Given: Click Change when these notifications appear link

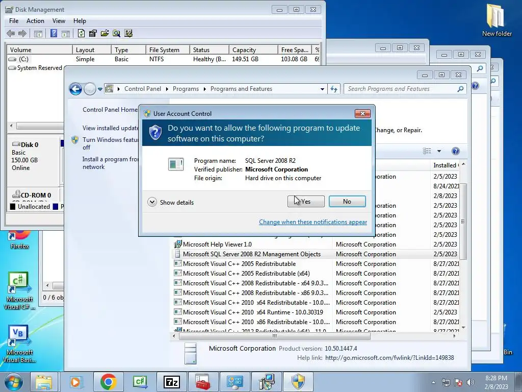Looking at the screenshot, I should point(313,222).
